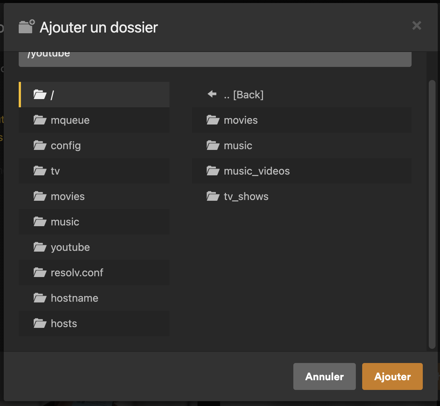The height and width of the screenshot is (406, 440).
Task: Click the add-folder icon in dialog title
Action: point(27,27)
